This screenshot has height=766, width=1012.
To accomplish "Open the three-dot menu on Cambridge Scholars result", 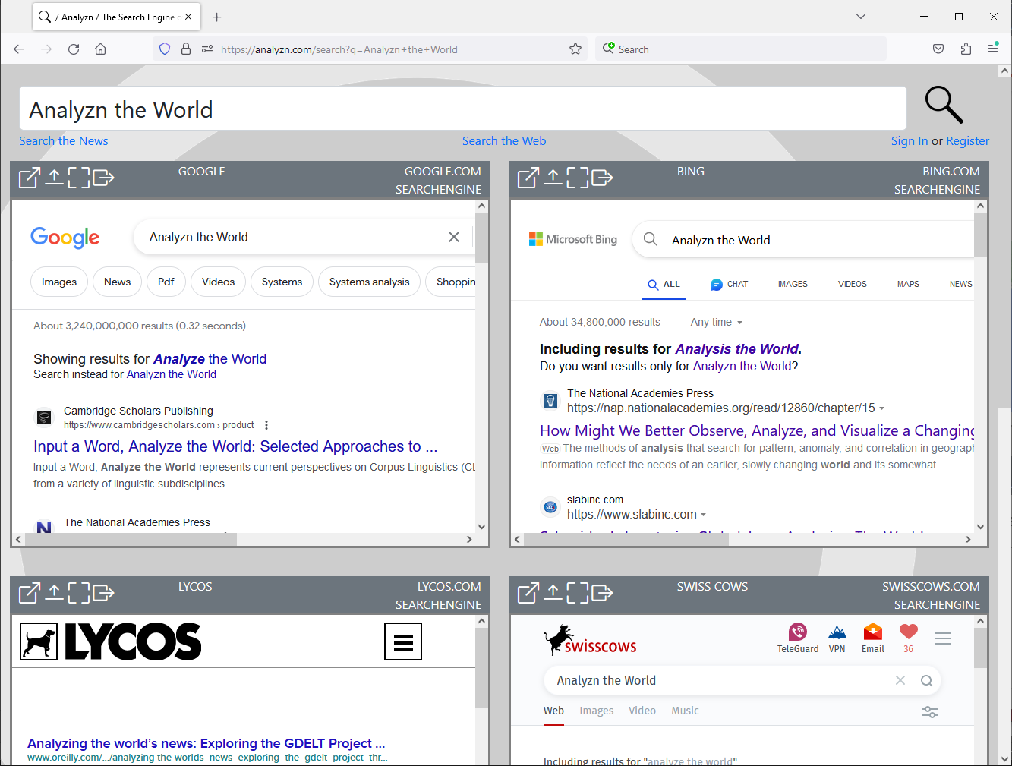I will coord(266,425).
